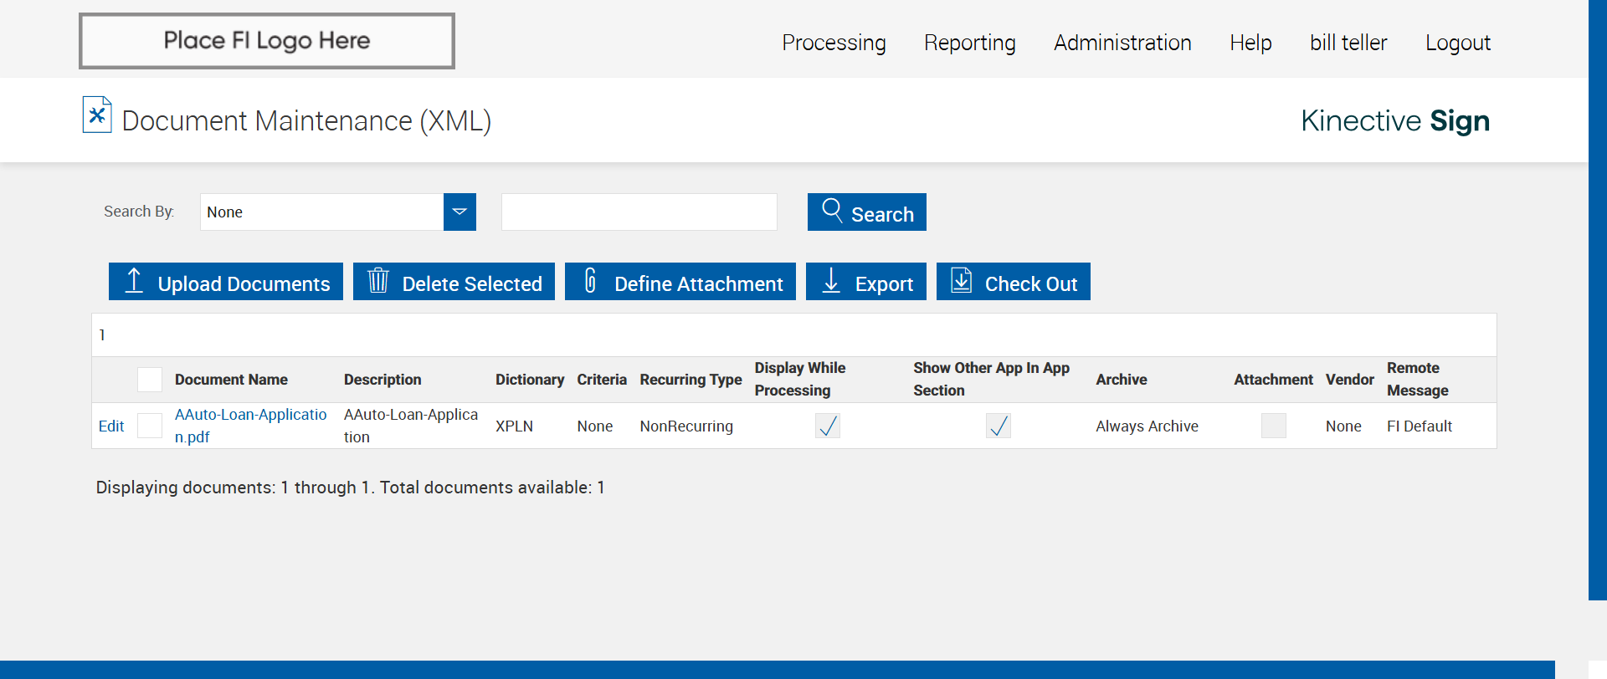Image resolution: width=1607 pixels, height=679 pixels.
Task: Click the trash can delete icon
Action: coord(378,281)
